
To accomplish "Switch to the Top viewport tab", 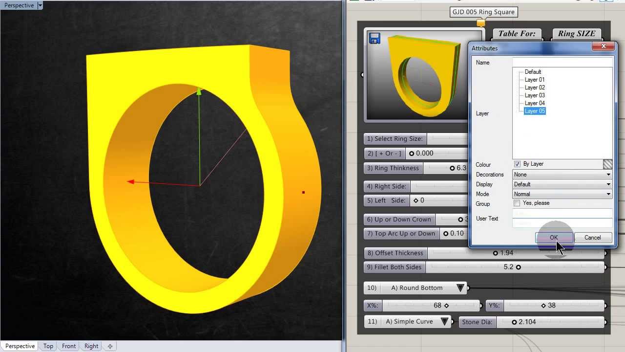I will (x=48, y=346).
